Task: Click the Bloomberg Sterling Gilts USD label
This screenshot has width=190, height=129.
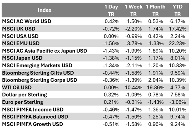Action: 38,73
